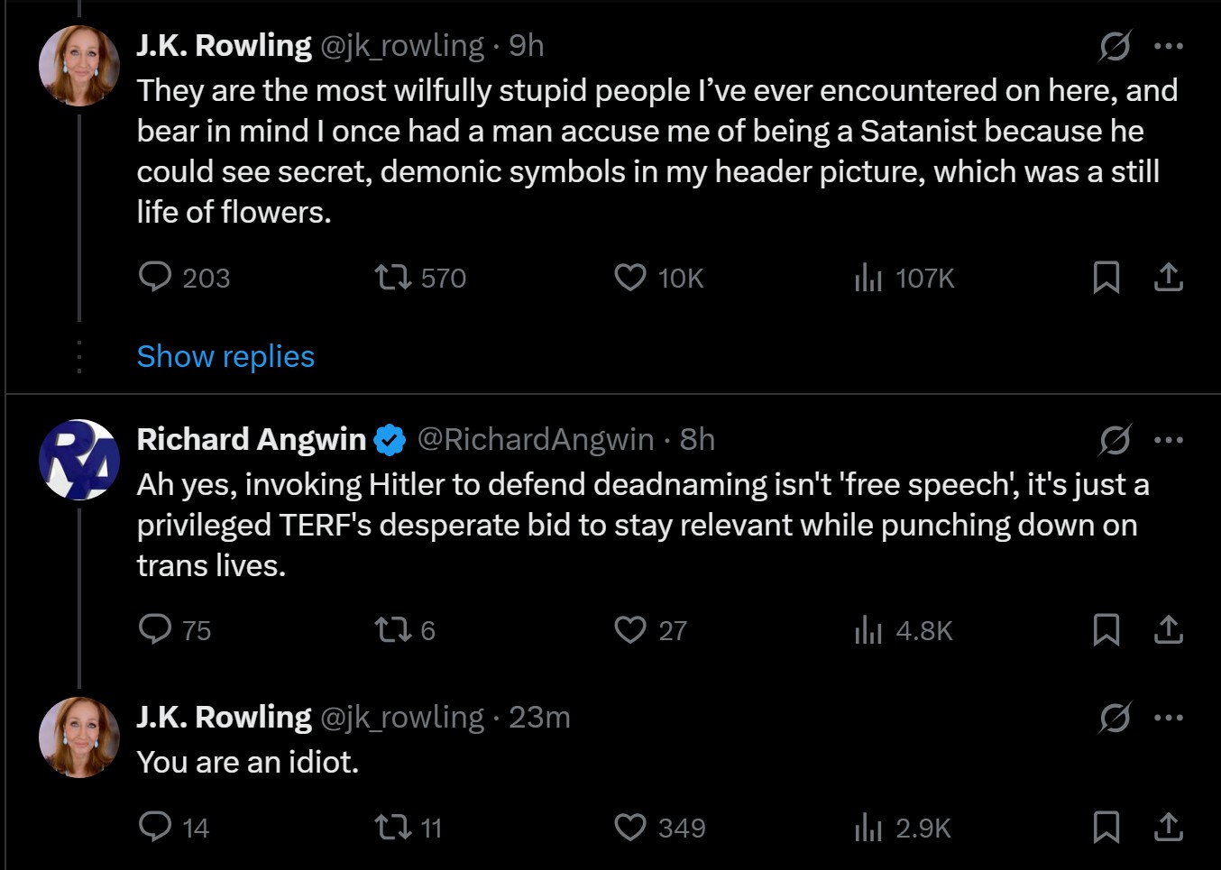Click J.K. Rowling's avatar on top tweet
The height and width of the screenshot is (870, 1221).
pos(79,66)
